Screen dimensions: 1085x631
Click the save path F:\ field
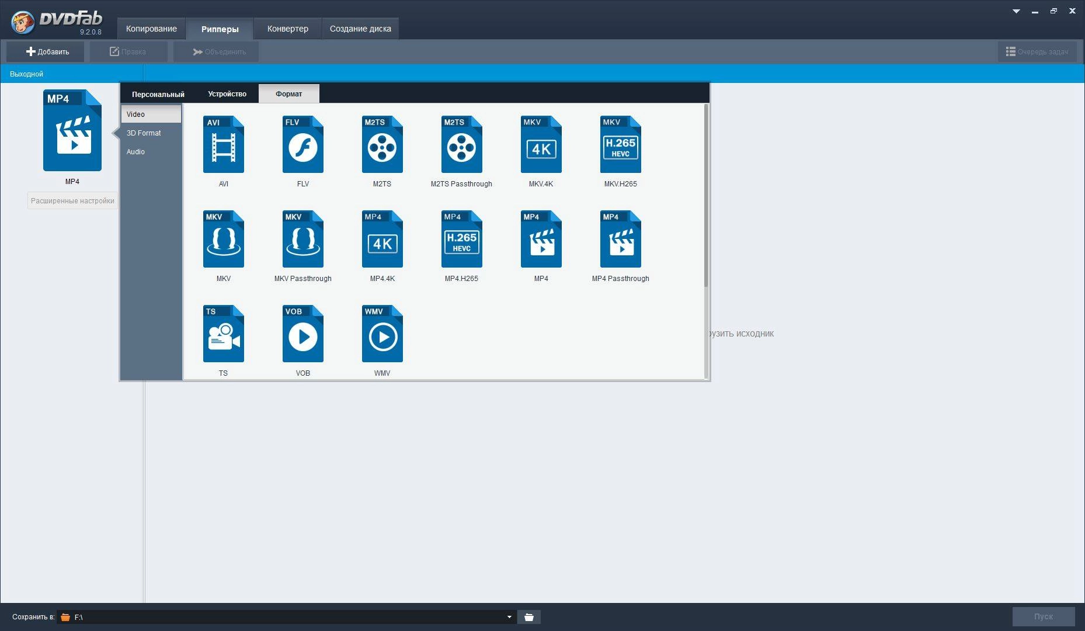click(286, 617)
